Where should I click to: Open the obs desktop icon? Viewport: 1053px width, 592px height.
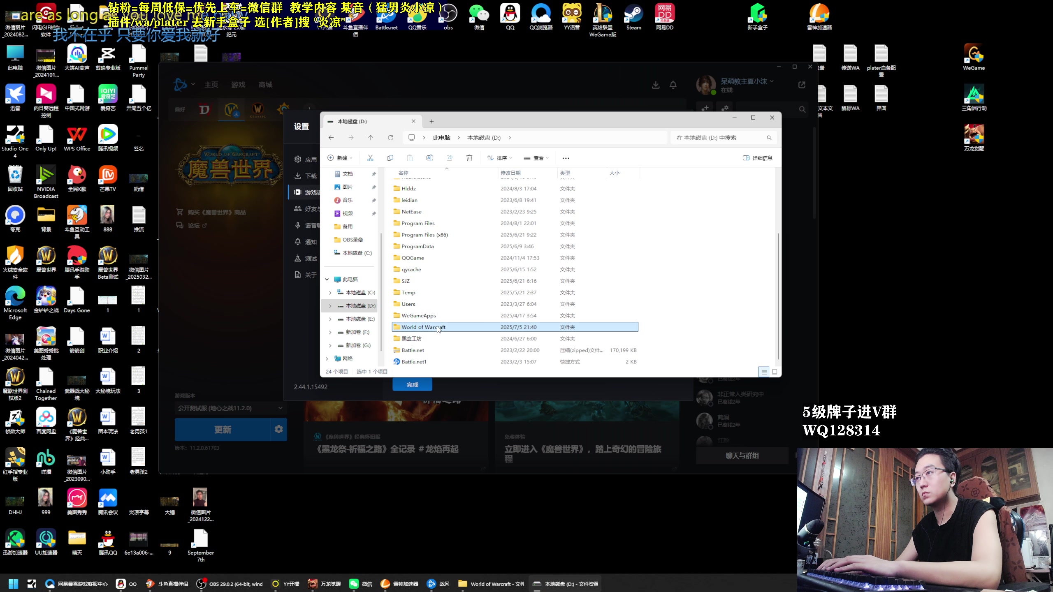(x=448, y=17)
